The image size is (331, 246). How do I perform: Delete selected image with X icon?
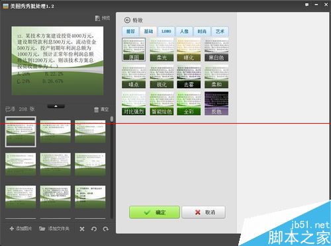point(82,229)
